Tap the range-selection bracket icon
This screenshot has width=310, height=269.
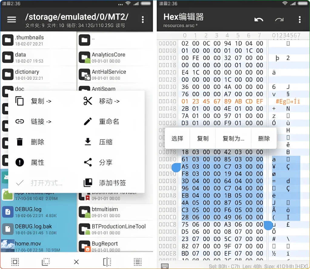(107, 262)
